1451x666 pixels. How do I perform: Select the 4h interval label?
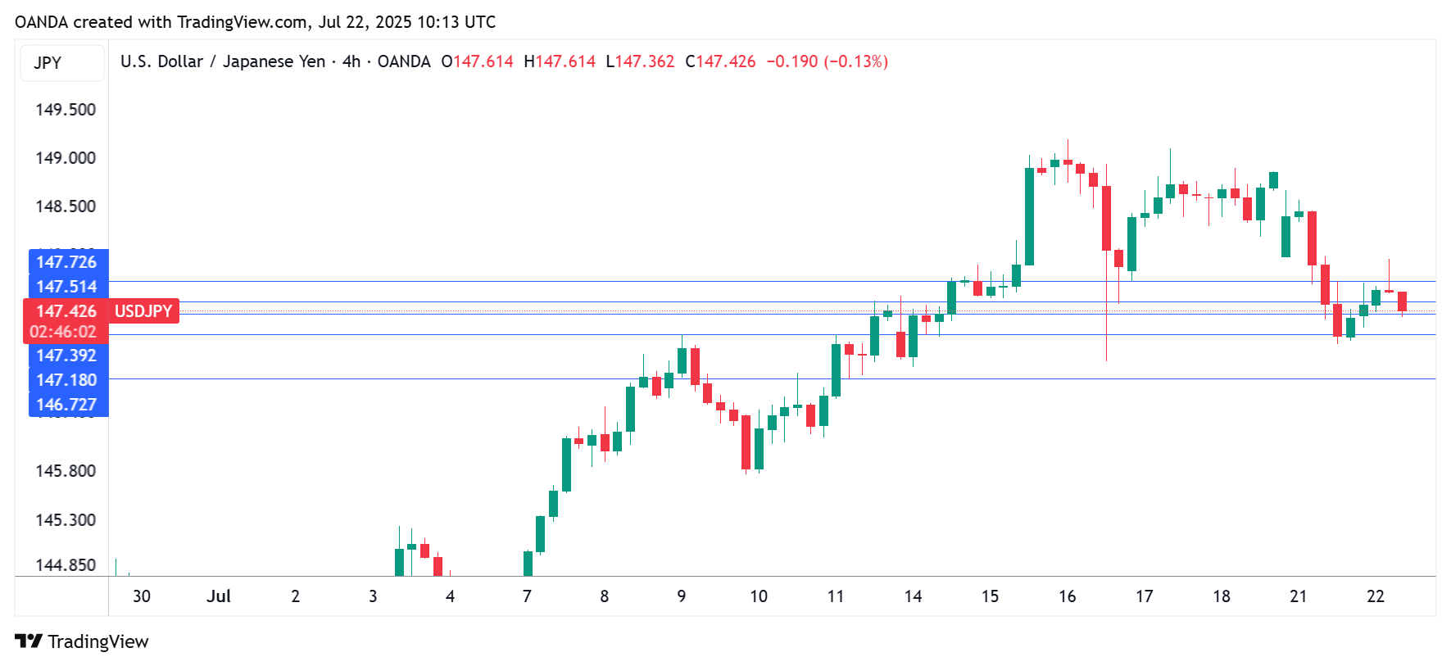click(351, 61)
